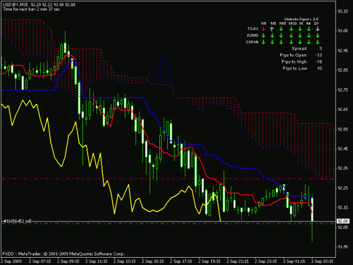Image resolution: width=353 pixels, height=265 pixels.
Task: Click the Pips to Open value -13
Action: pos(319,55)
